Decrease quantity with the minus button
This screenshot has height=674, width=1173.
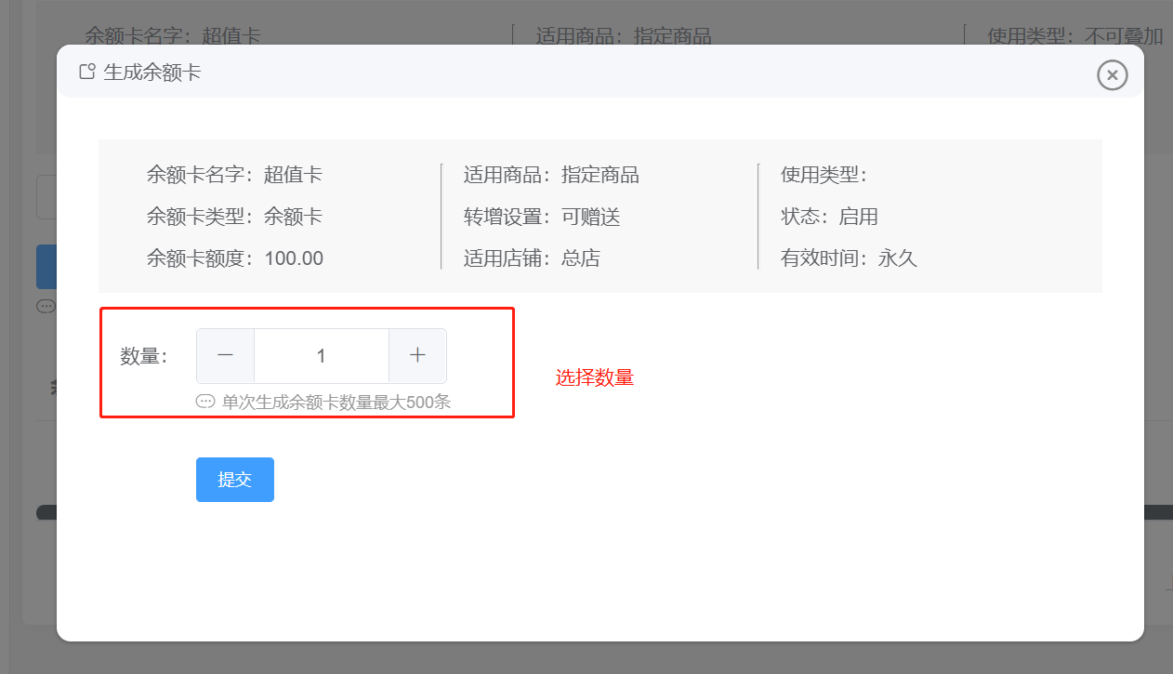pyautogui.click(x=225, y=355)
